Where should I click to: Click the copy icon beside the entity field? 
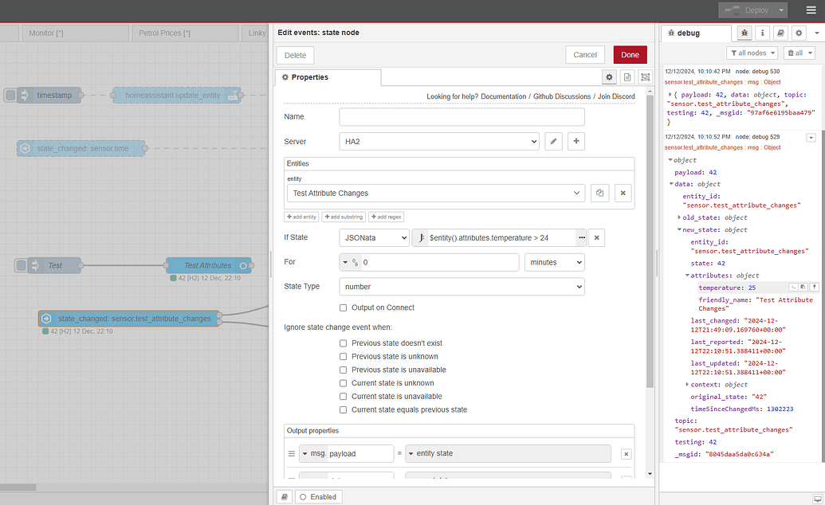[600, 193]
